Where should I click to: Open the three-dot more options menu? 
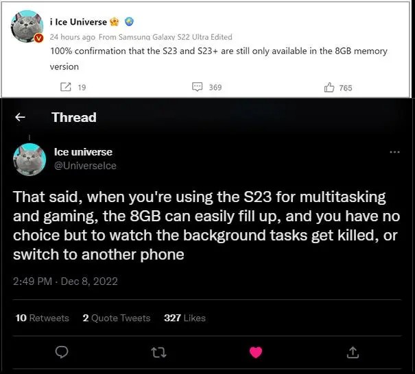click(394, 152)
